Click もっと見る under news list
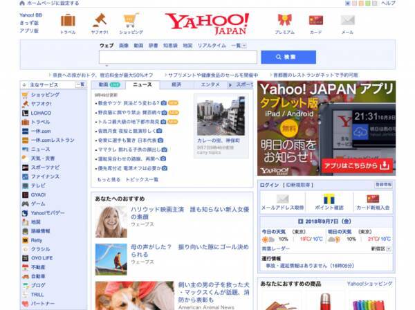415x310 pixels. (109, 180)
